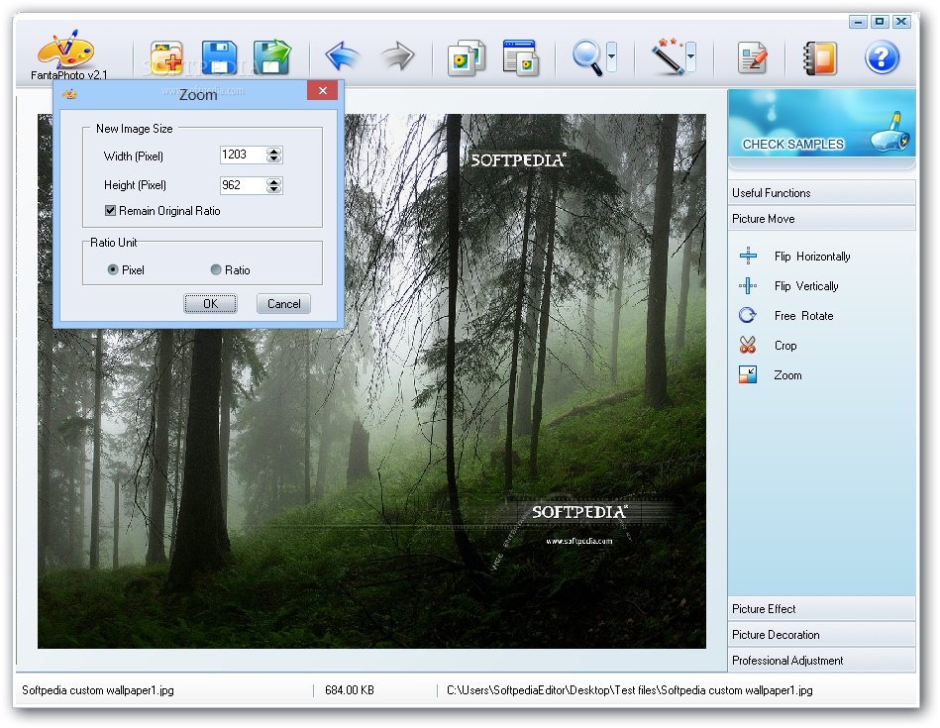Expand the Professional Adjustment panel
The height and width of the screenshot is (728, 940).
coord(821,661)
